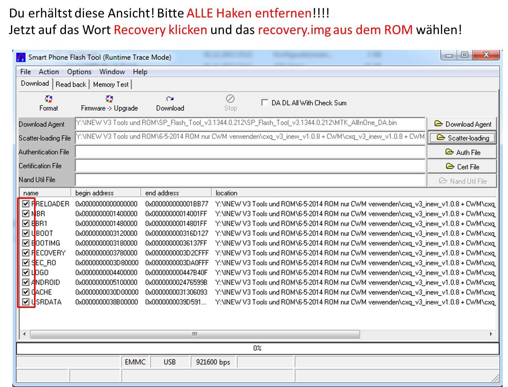This screenshot has width=508, height=387.
Task: Maximize the Flash Tool window
Action: pyautogui.click(x=465, y=55)
